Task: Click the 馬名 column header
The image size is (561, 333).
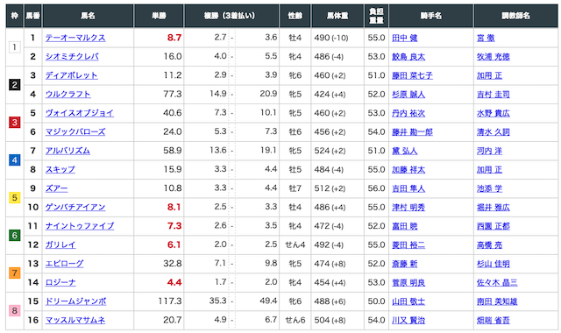Action: (88, 16)
